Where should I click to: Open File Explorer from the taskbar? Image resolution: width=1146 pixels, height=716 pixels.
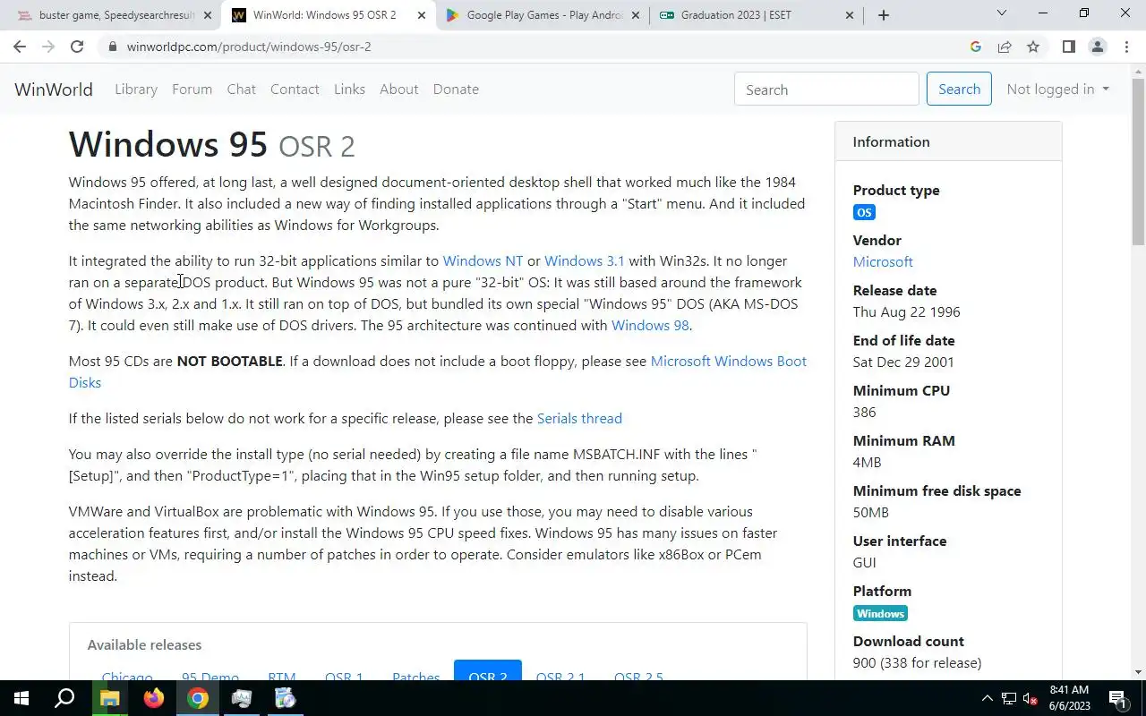tap(109, 698)
